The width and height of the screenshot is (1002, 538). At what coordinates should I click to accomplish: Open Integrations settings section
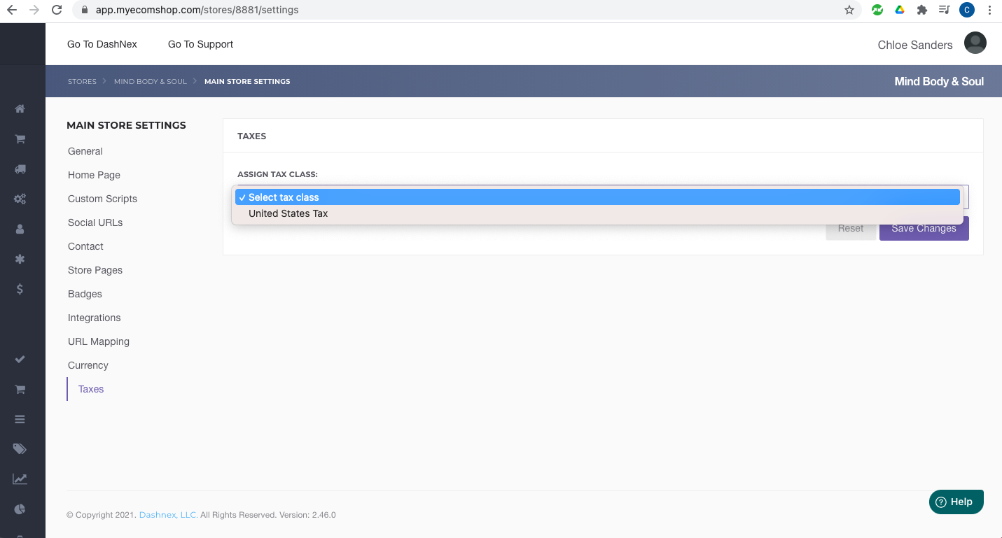click(x=94, y=318)
